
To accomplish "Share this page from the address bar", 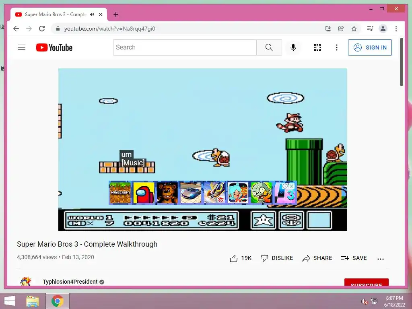I will tap(341, 29).
